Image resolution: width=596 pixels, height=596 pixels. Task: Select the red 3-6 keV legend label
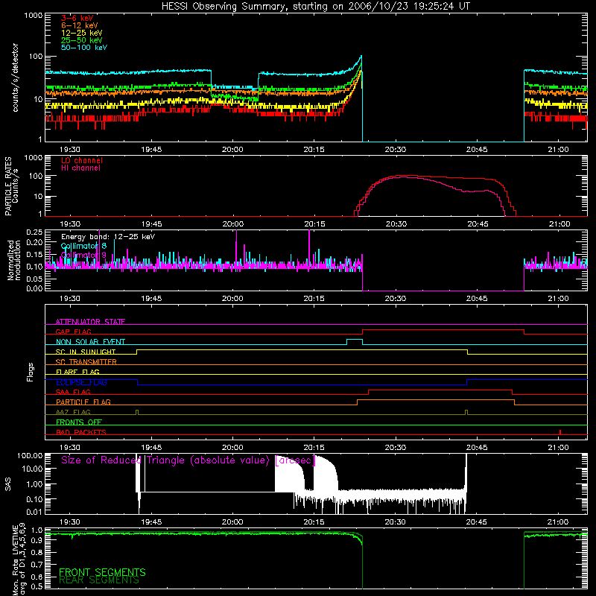pos(77,18)
